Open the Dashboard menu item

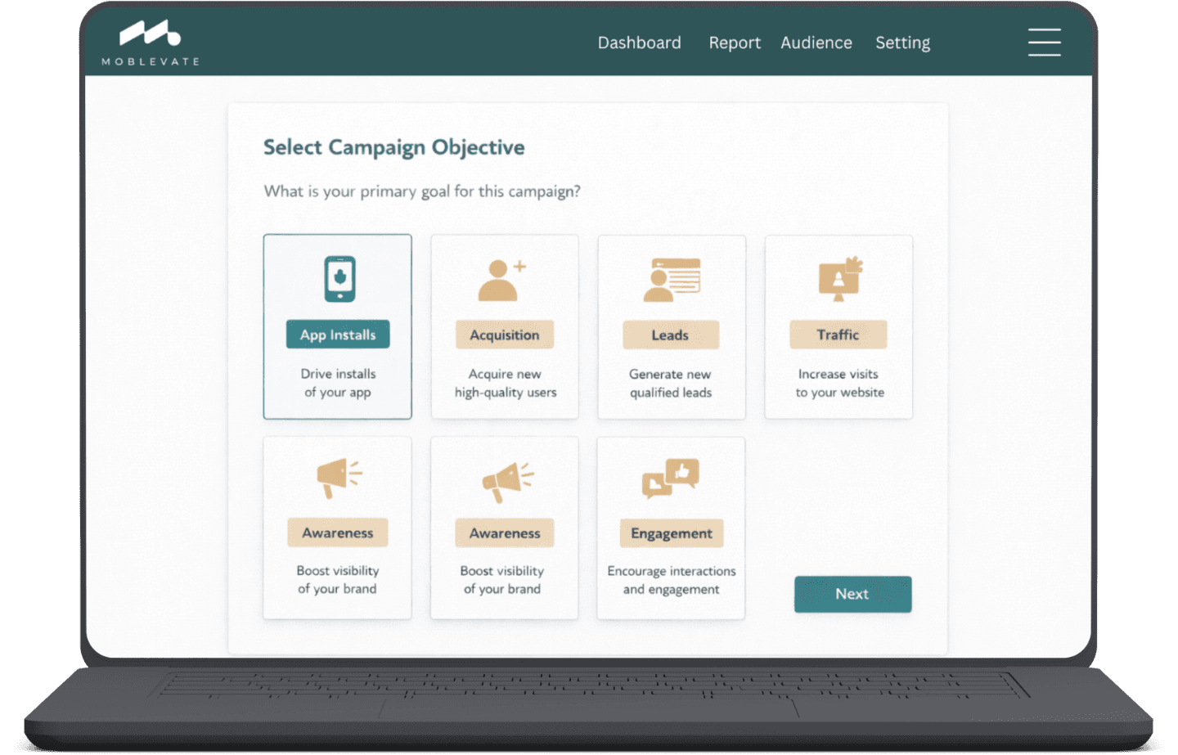point(639,43)
